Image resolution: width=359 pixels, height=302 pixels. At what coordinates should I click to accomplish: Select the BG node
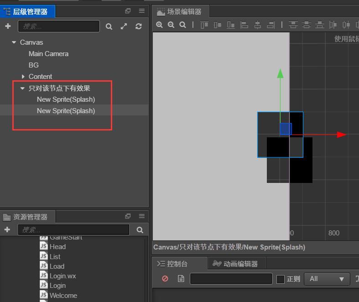click(x=34, y=65)
